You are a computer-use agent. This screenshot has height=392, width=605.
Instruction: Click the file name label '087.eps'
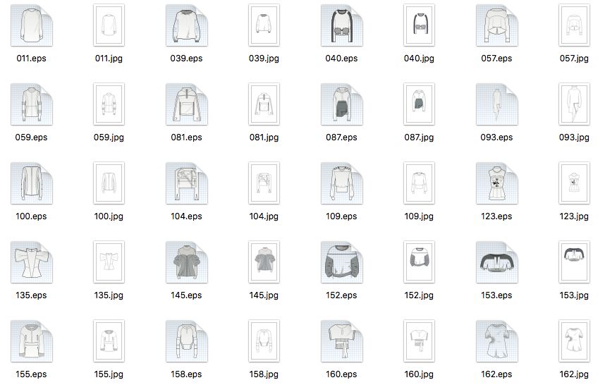click(x=341, y=137)
